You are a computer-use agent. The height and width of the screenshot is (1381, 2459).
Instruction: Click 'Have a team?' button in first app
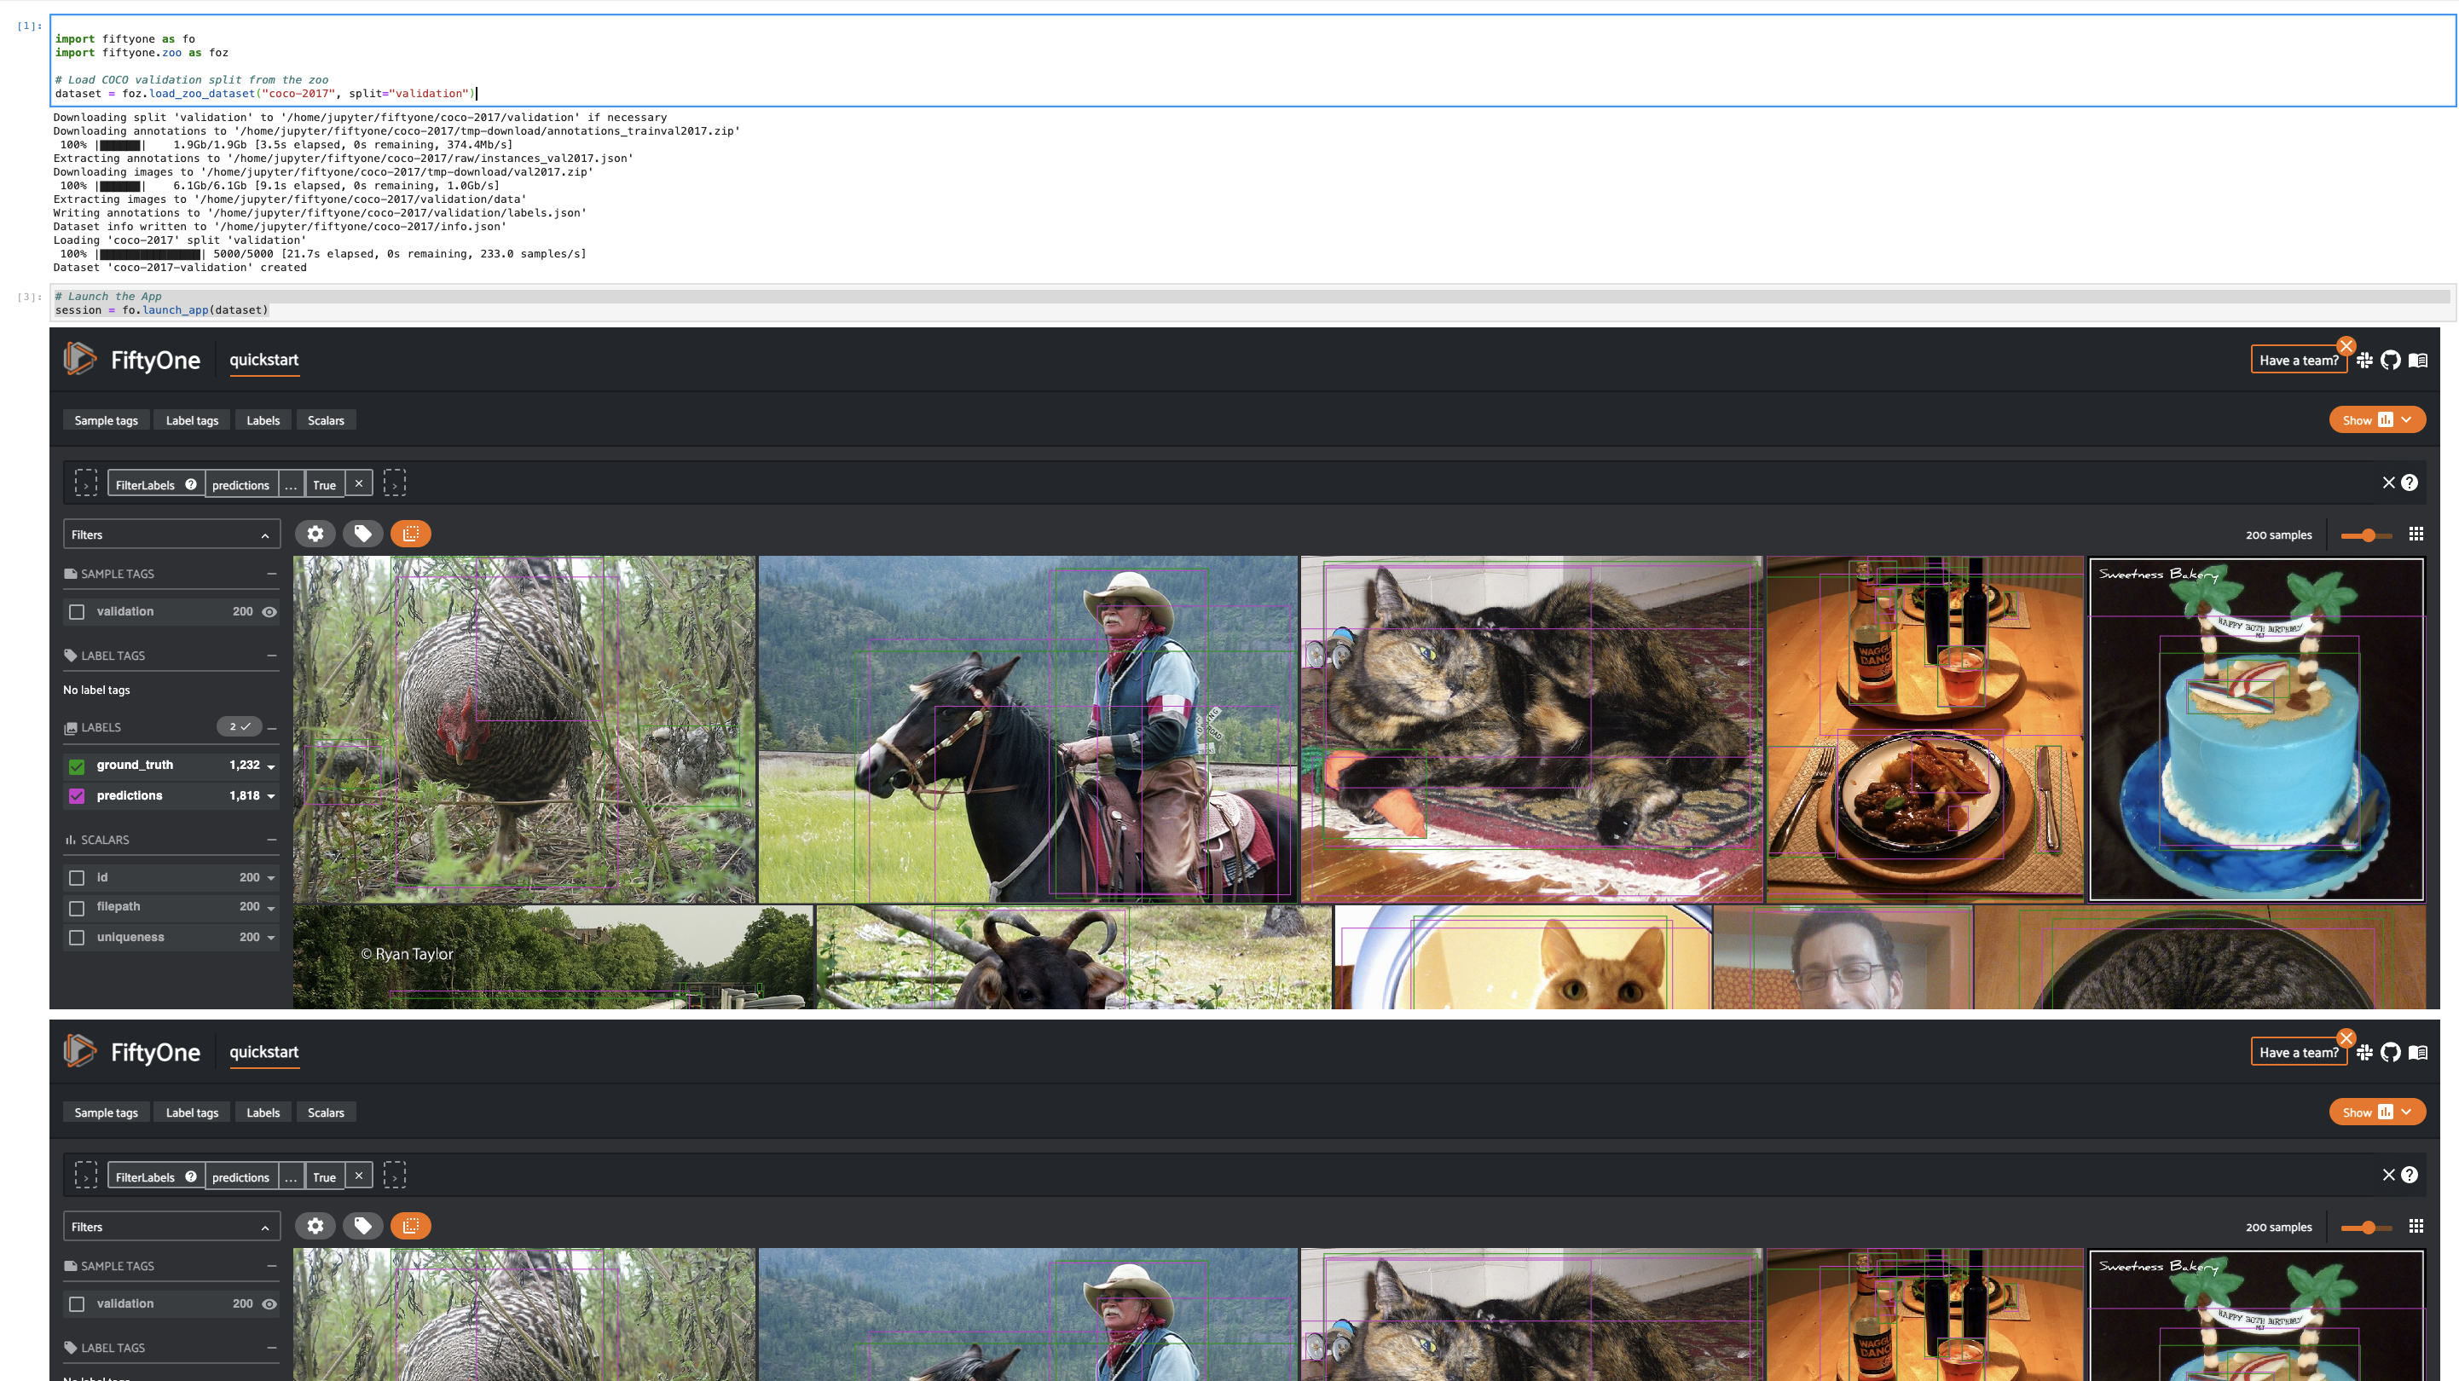pos(2299,360)
